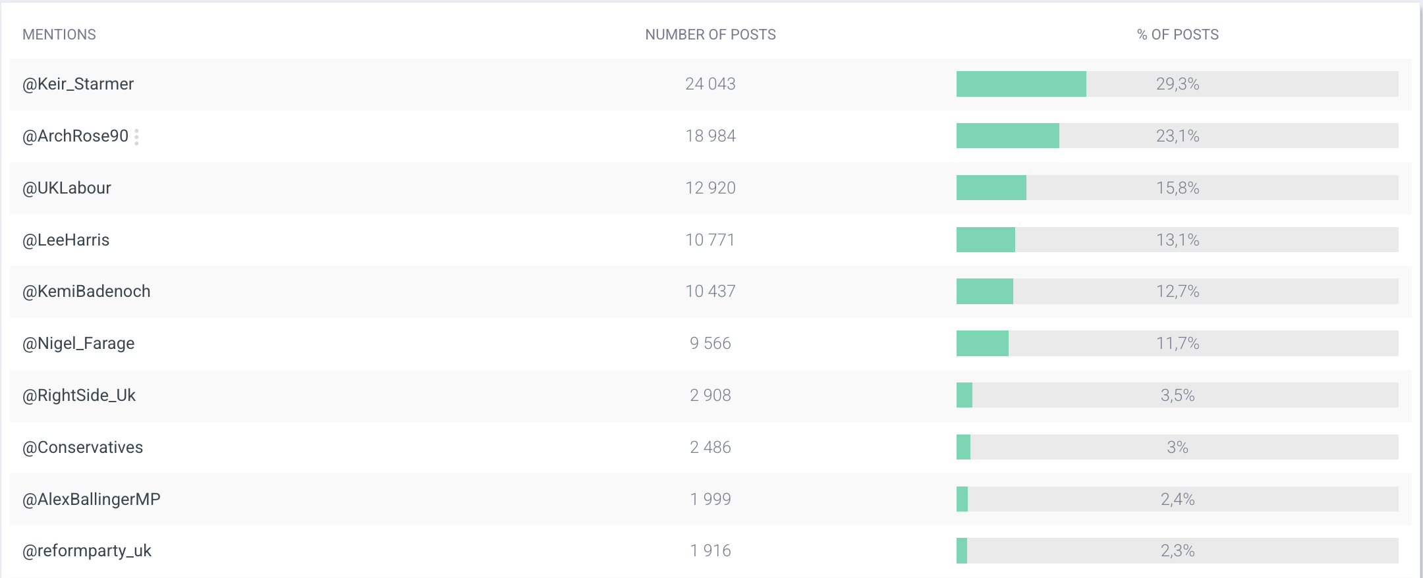The height and width of the screenshot is (578, 1423).
Task: Click the 24 043 posts count
Action: coord(710,84)
